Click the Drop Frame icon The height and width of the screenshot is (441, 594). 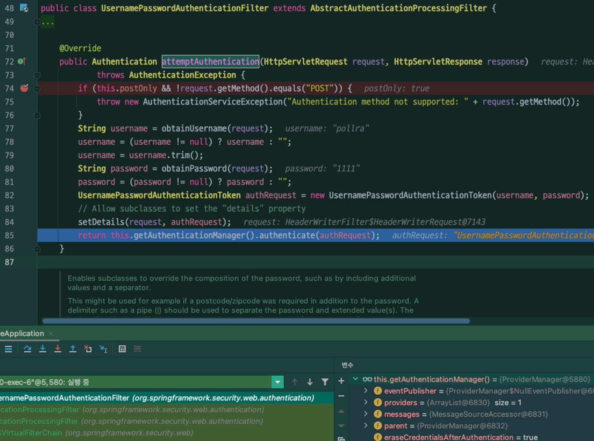pos(88,349)
